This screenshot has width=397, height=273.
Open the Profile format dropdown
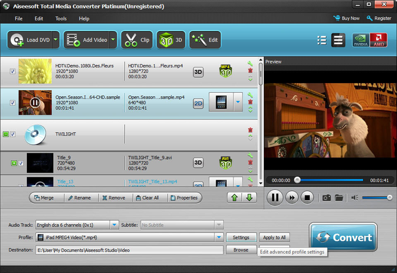click(x=219, y=237)
